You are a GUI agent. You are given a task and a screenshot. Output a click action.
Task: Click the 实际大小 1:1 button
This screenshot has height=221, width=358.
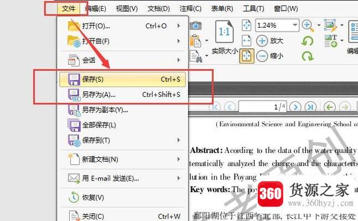225,37
